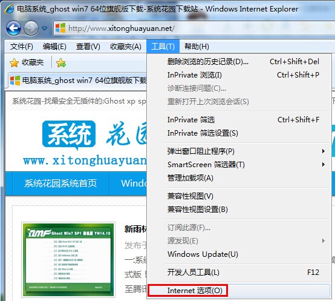
Task: Click the 工具(T) menu header
Action: point(163,47)
